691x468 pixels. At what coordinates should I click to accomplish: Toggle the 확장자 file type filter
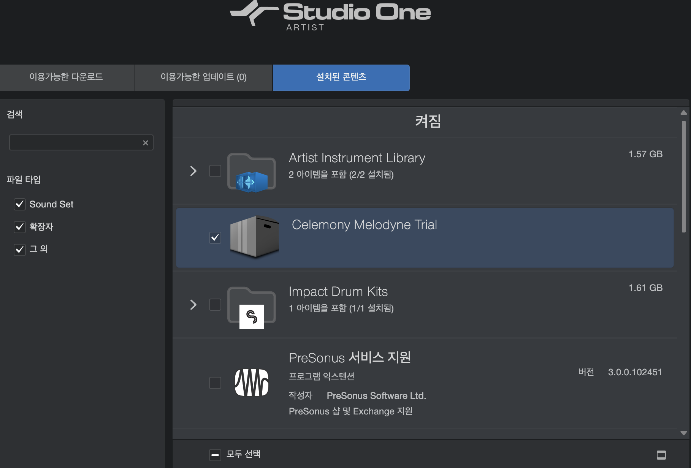[20, 227]
